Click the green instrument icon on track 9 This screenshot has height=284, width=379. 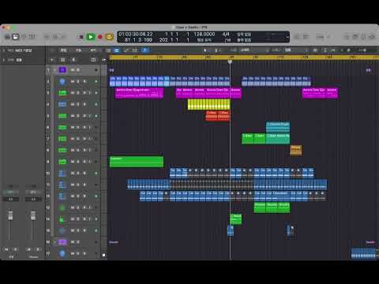coord(62,162)
